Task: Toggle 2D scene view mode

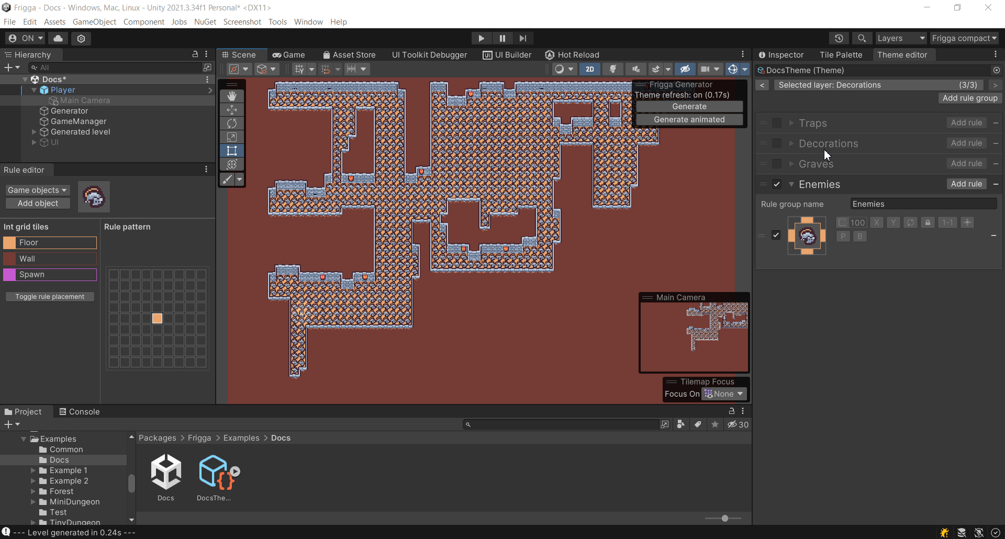Action: point(590,69)
